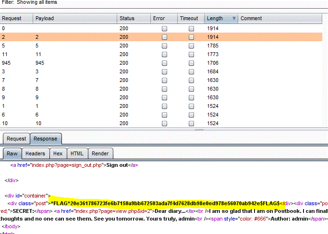The width and height of the screenshot is (328, 234).
Task: Check the Error box in payload 945 row
Action: point(164,63)
